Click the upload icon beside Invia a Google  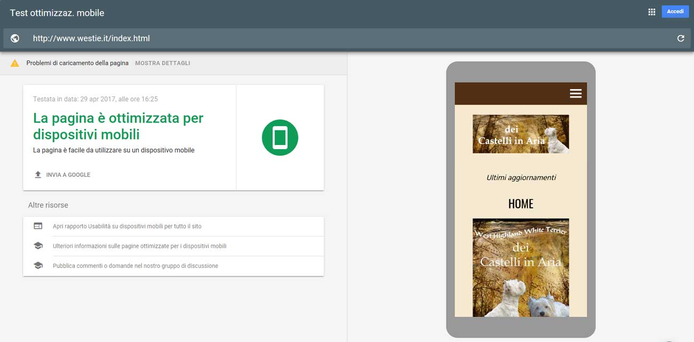38,175
